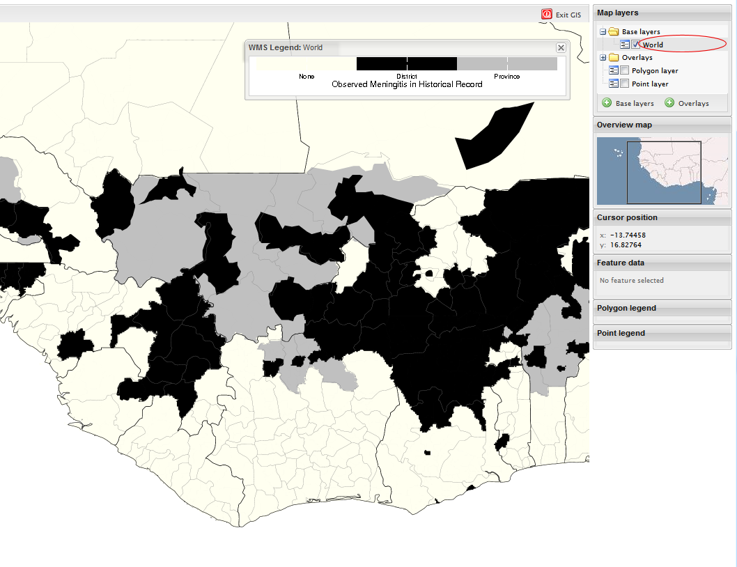Enable the Polygon layer checkbox
Viewport: 737px width, 567px height.
[625, 71]
